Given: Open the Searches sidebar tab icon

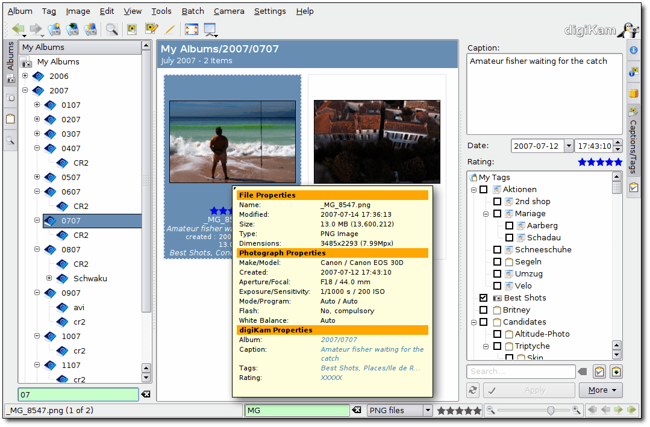Looking at the screenshot, I should (x=10, y=140).
